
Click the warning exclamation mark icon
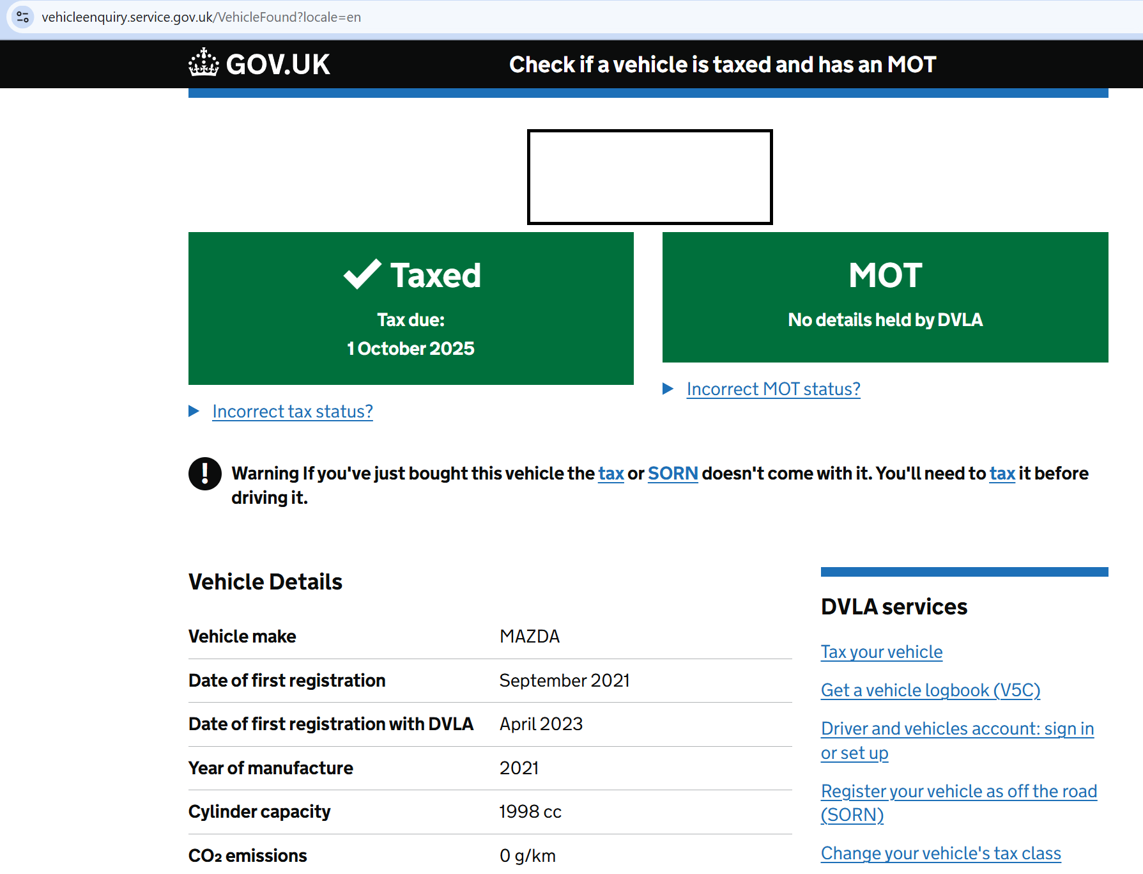pyautogui.click(x=205, y=474)
